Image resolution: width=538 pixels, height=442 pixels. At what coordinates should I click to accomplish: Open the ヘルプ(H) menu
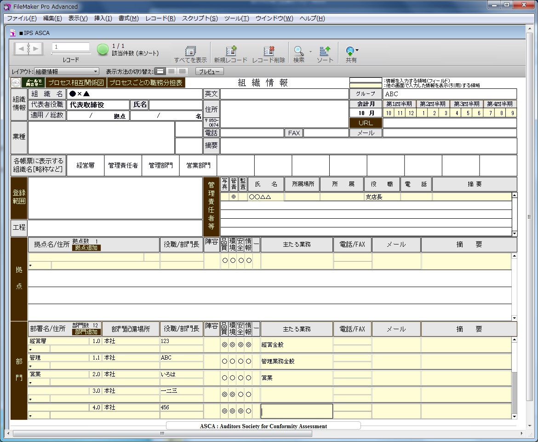(312, 18)
